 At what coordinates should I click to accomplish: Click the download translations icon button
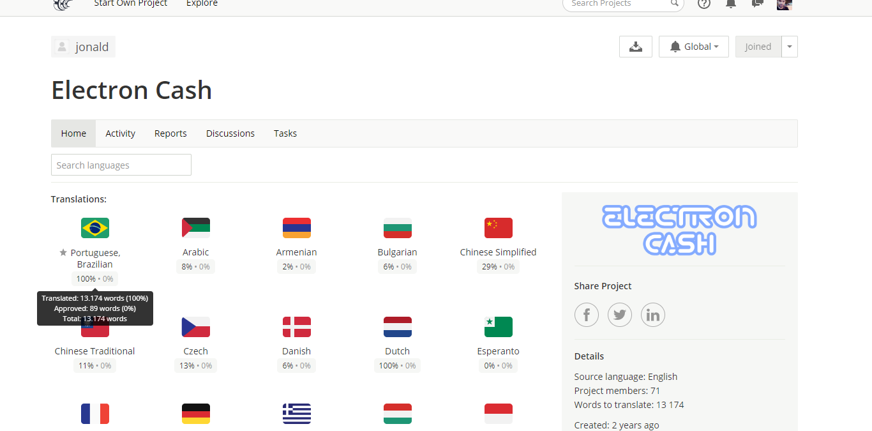point(636,47)
